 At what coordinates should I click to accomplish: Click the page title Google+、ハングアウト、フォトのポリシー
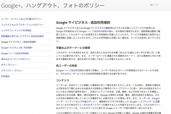(53, 6)
